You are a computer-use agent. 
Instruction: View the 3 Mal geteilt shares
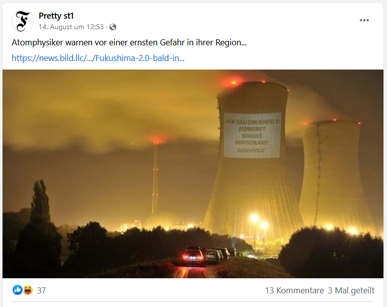(x=351, y=290)
